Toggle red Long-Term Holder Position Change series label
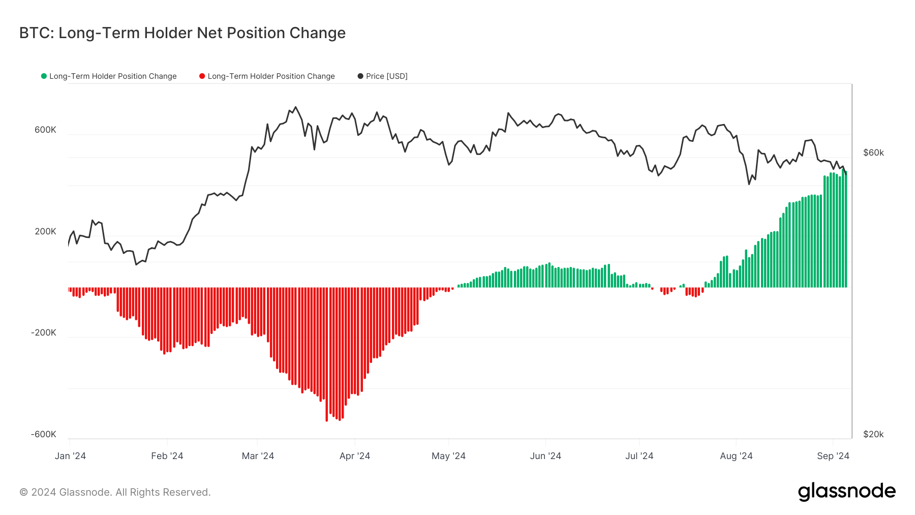 coord(271,76)
